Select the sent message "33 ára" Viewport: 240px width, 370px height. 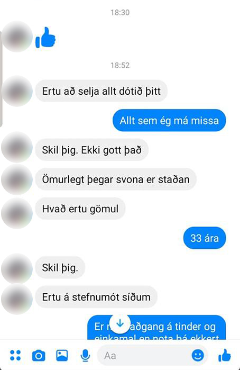click(205, 238)
